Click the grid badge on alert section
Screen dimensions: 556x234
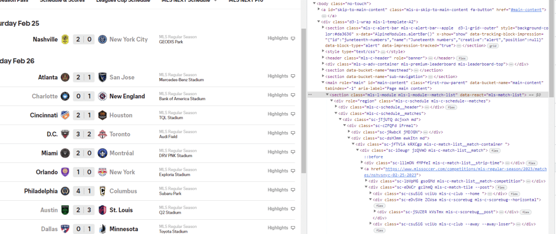[x=493, y=46]
